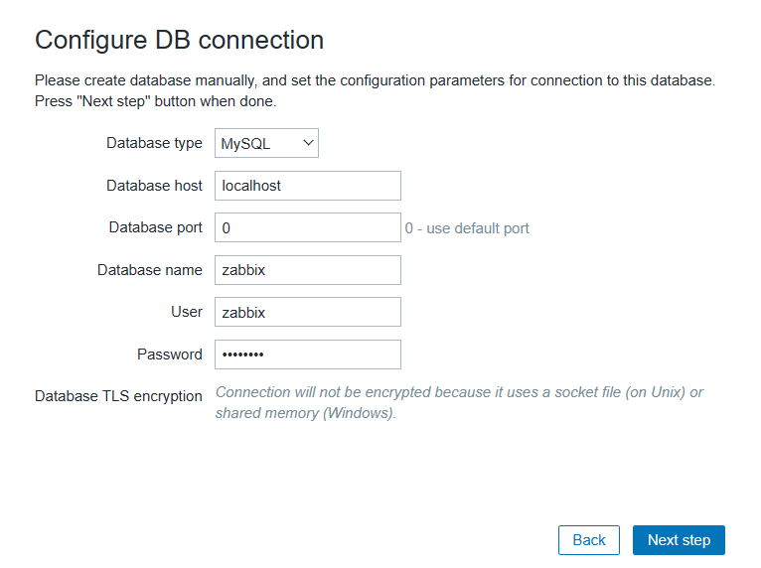
Task: Click the "0 - use default port" hint
Action: pos(467,228)
